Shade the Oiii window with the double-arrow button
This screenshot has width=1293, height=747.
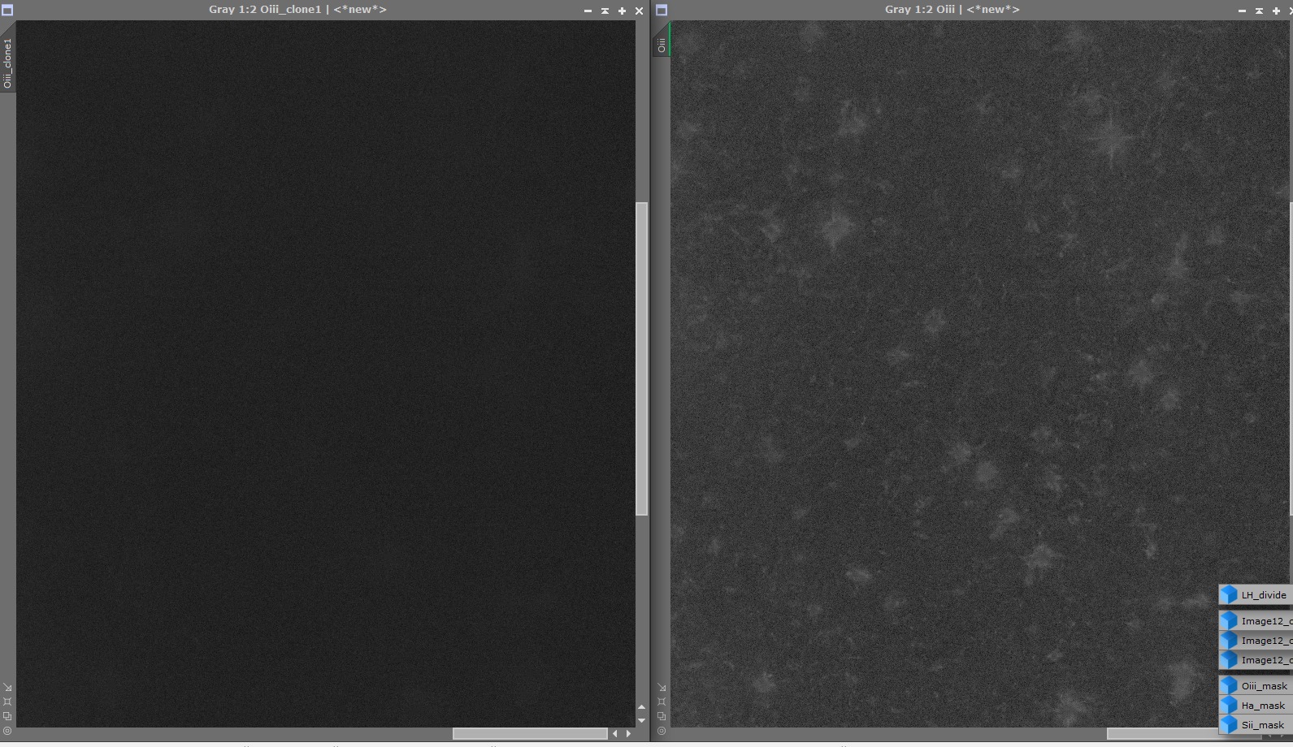point(1259,11)
